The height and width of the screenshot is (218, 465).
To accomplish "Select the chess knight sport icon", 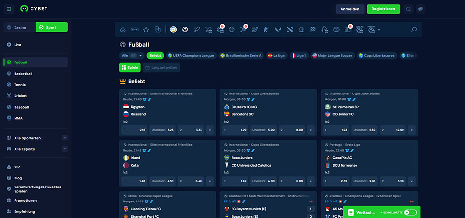I will [x=301, y=30].
